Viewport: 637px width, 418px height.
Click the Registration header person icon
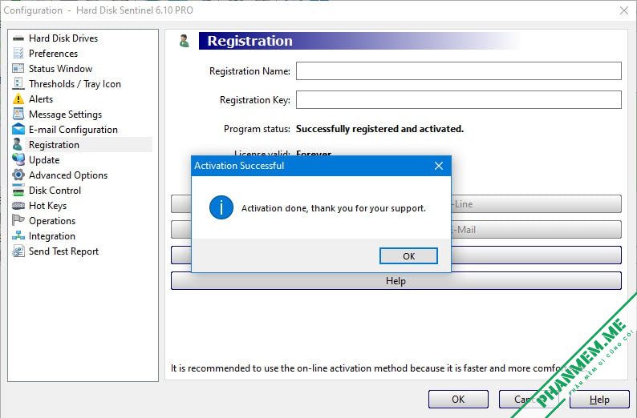coord(184,41)
